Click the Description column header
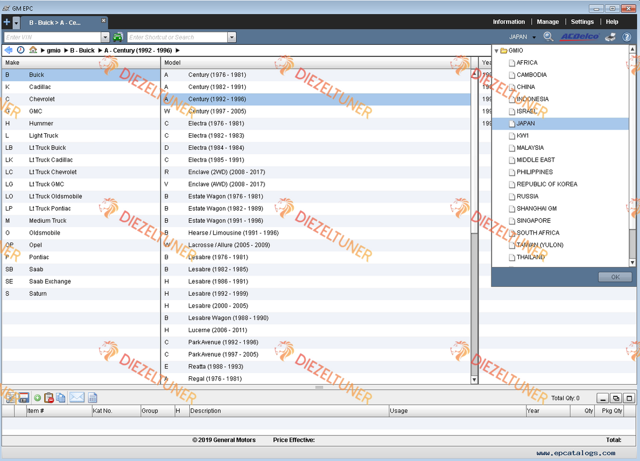The width and height of the screenshot is (640, 461). (x=289, y=411)
